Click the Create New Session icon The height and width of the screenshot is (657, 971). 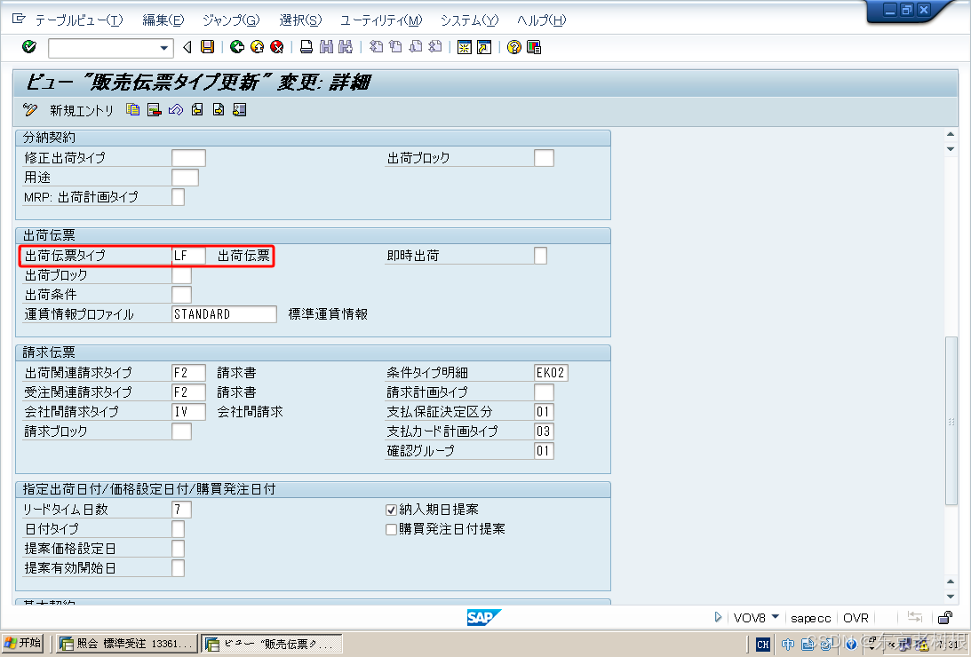464,47
